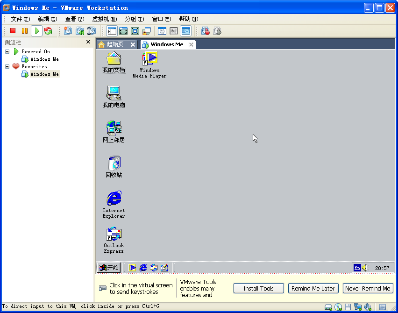The height and width of the screenshot is (313, 398).
Task: Click the message log icon in status bar
Action: coord(383,307)
